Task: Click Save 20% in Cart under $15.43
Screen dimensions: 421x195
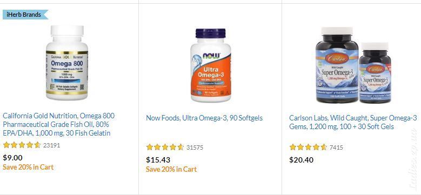Action: click(x=171, y=169)
